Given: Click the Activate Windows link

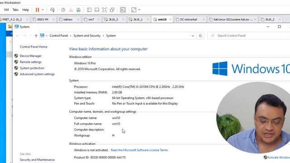Looking at the screenshot, I should coord(279,158).
